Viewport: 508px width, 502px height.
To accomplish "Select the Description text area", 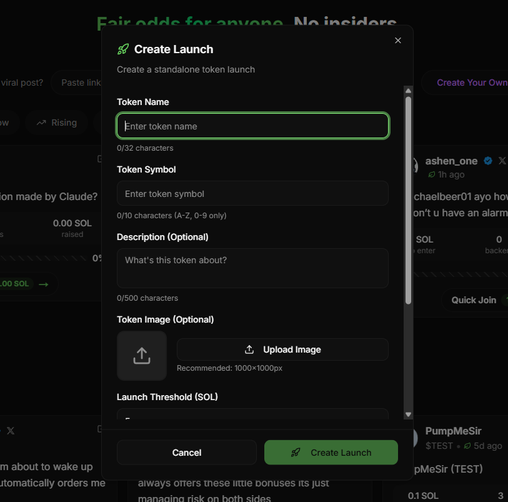I will [252, 268].
